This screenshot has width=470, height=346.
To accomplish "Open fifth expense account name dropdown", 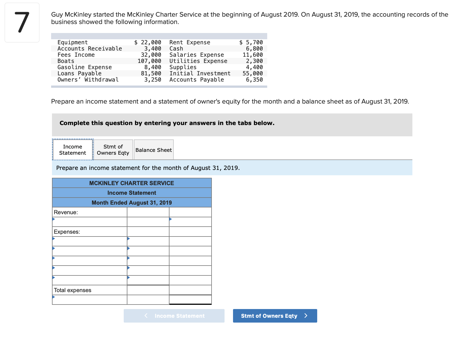I will 90,280.
